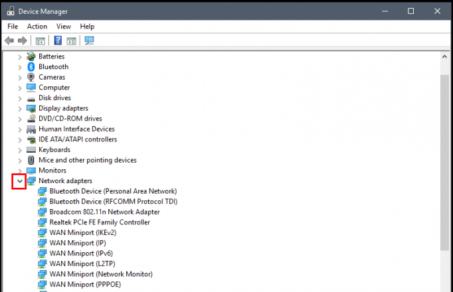
Task: Open the File menu
Action: pyautogui.click(x=13, y=27)
